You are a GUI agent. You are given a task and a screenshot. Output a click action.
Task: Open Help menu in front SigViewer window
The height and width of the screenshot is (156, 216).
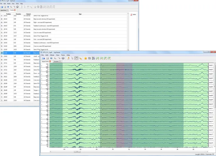(x=68, y=55)
